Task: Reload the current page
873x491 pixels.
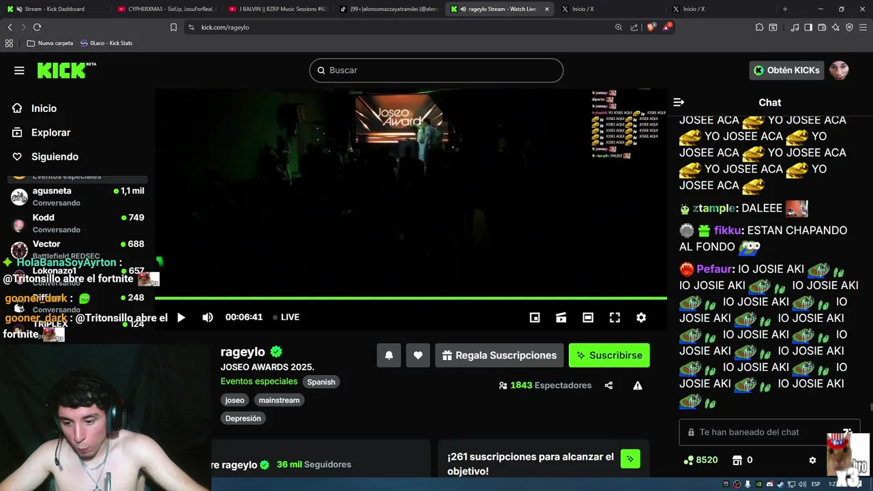Action: 37,27
